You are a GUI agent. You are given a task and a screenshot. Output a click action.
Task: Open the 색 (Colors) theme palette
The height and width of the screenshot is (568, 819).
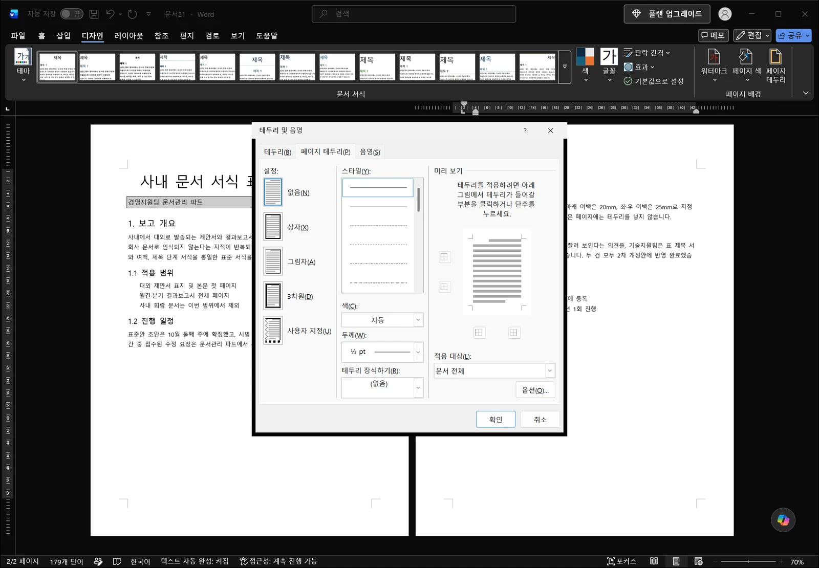point(585,65)
